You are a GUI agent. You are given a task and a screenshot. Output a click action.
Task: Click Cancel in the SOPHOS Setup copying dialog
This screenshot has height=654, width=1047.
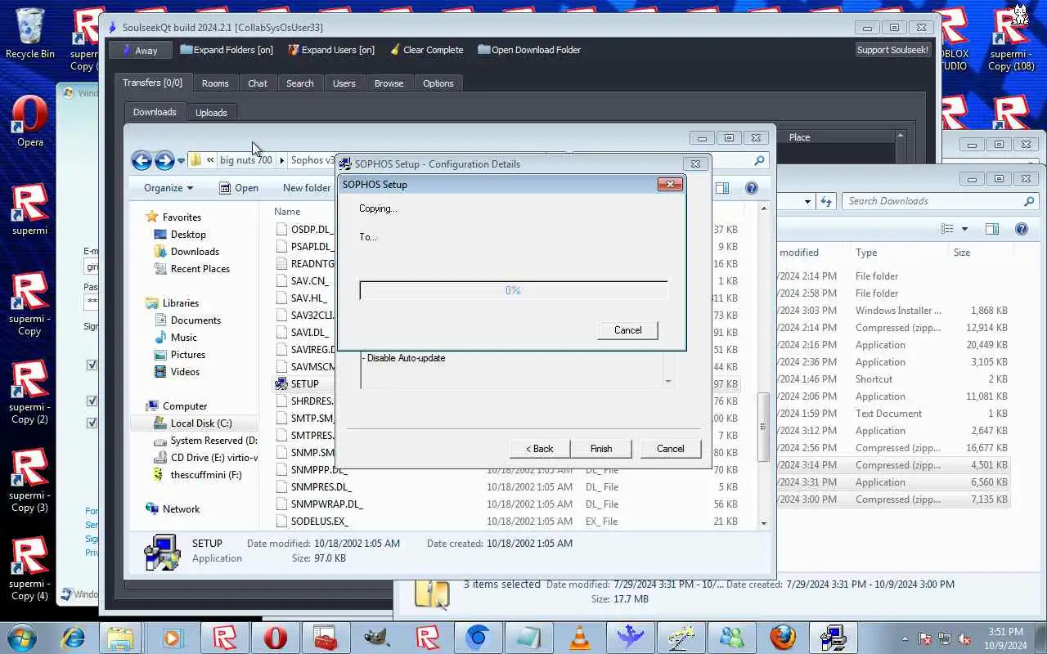pos(627,330)
